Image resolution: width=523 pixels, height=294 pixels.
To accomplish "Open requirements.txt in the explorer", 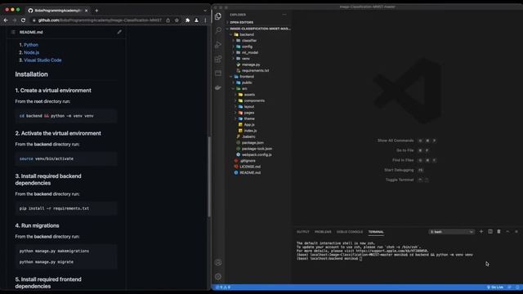I will pyautogui.click(x=255, y=71).
